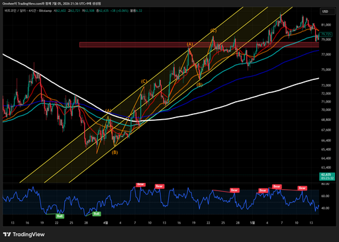
Task: Click the 62,635 current price countdown tag
Action: tap(327, 177)
